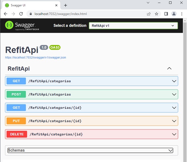Expand the Schemas section
The image size is (187, 162).
coord(90,150)
